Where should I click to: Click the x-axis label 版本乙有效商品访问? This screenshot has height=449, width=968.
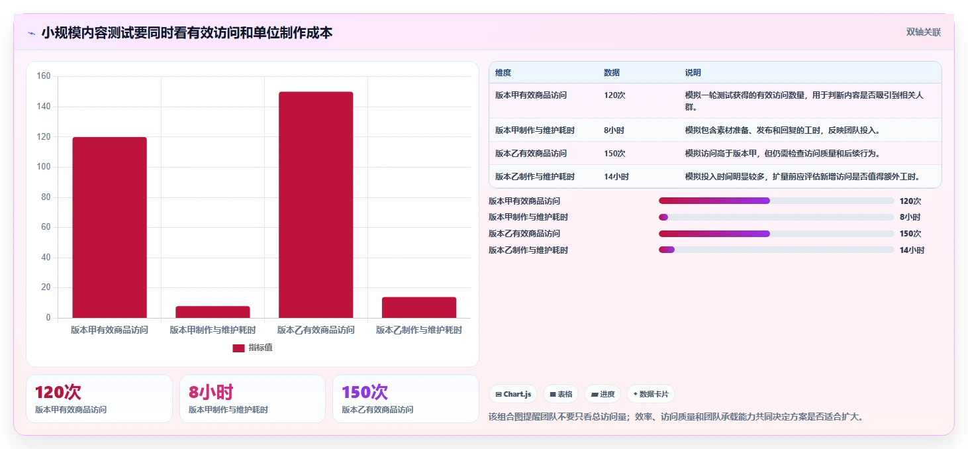point(316,330)
